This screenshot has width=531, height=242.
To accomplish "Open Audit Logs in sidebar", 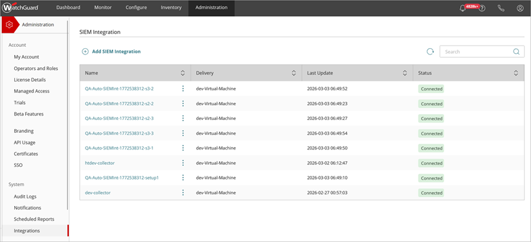I will pos(25,196).
